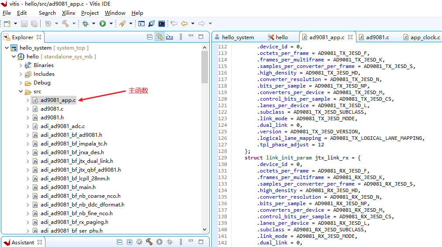
Task: Close the Assistant view tab
Action: [x=40, y=242]
